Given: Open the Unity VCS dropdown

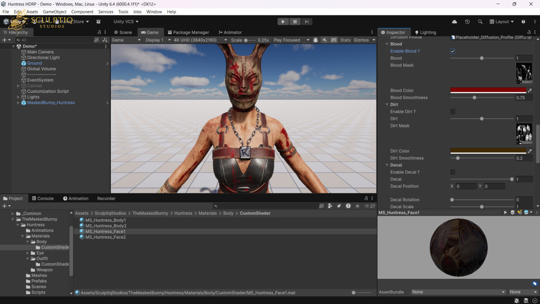Looking at the screenshot, I should coord(126,22).
